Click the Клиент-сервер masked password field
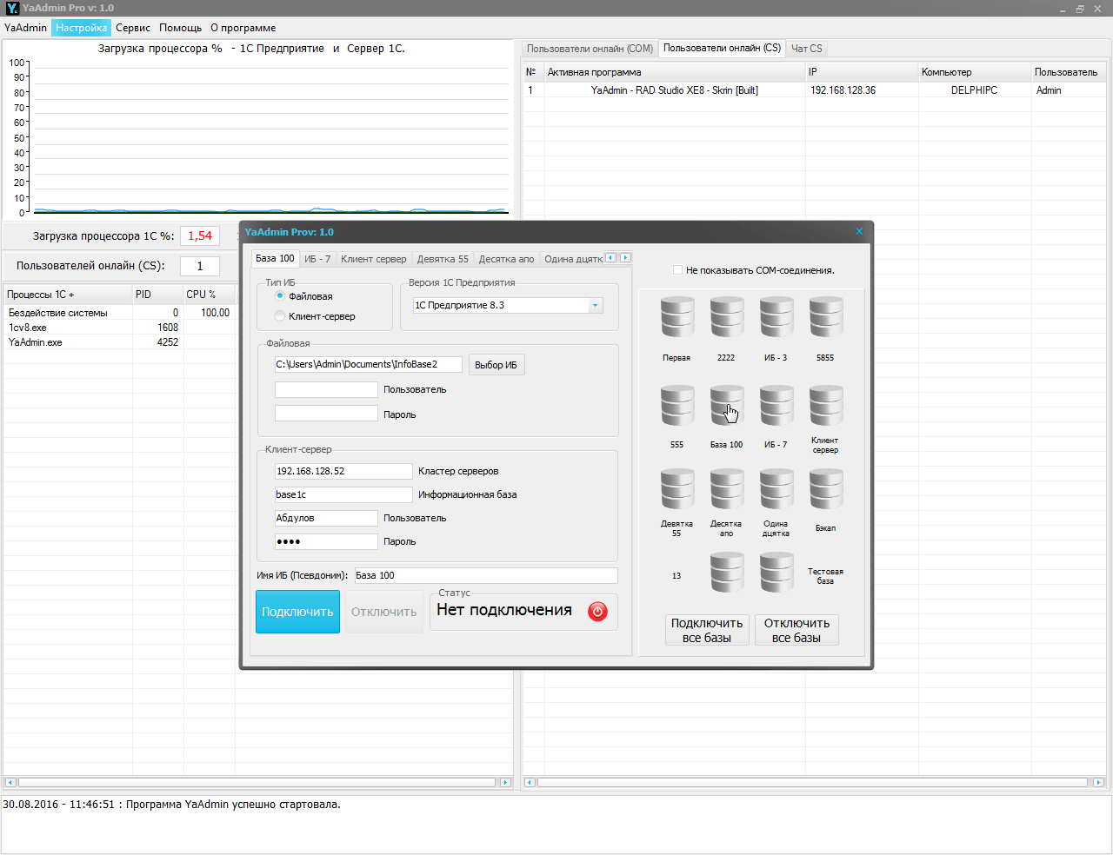This screenshot has width=1113, height=855. pos(326,541)
